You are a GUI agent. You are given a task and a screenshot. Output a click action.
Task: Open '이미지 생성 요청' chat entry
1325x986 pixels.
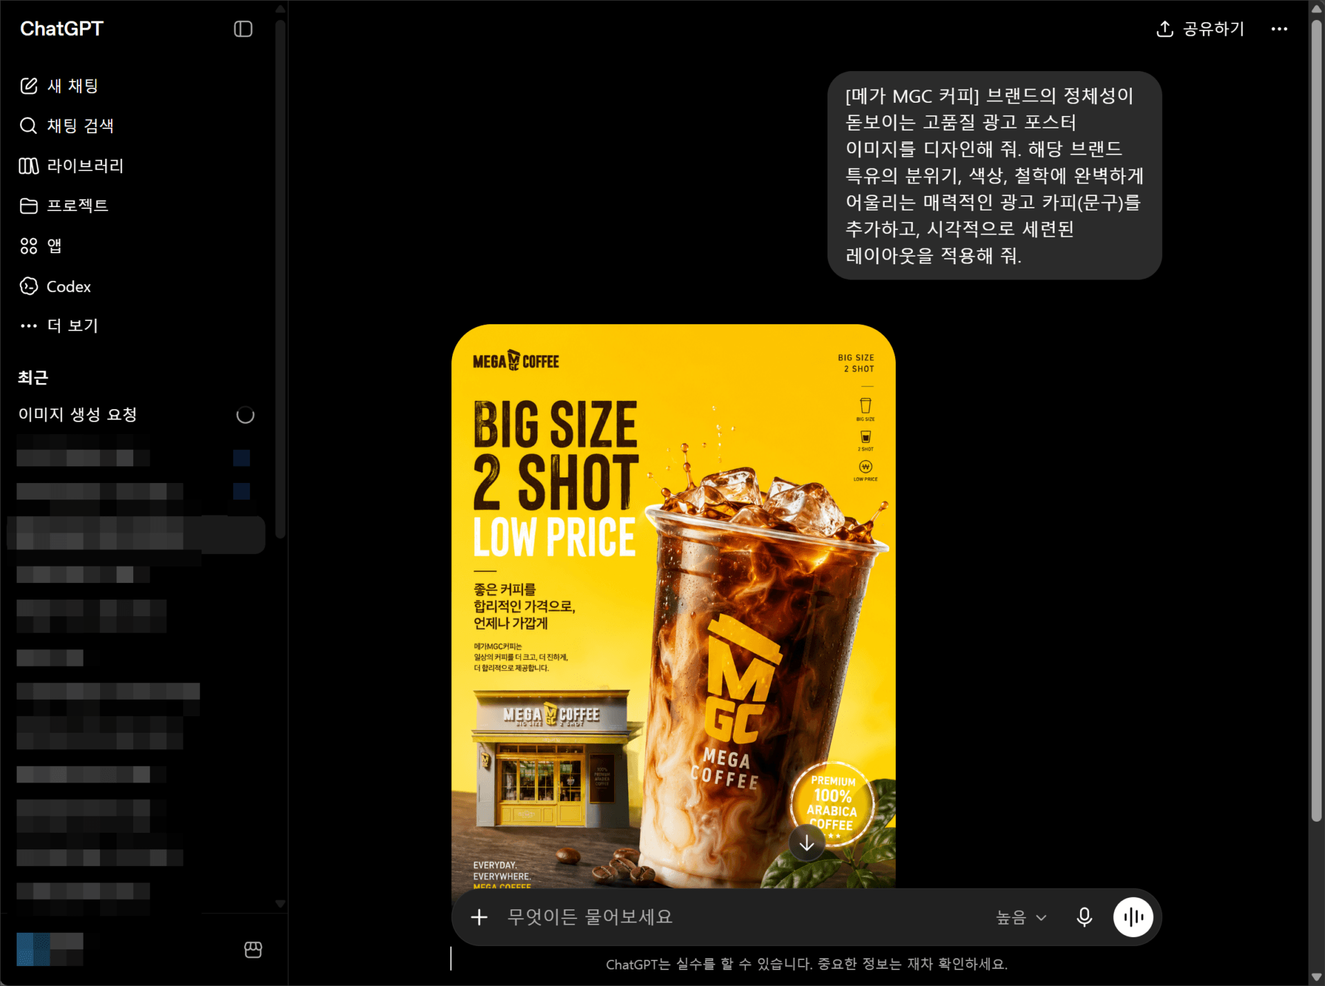137,415
